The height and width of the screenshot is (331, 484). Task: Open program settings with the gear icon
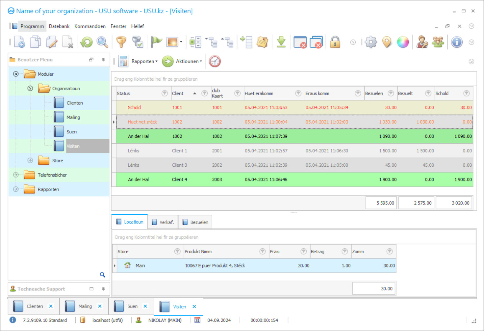coord(370,42)
